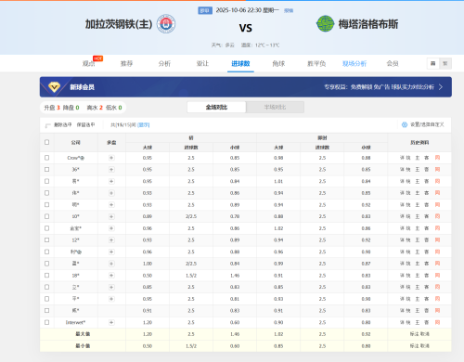This screenshot has width=464, height=362.
Task: Open the 会员 tab
Action: (393, 63)
